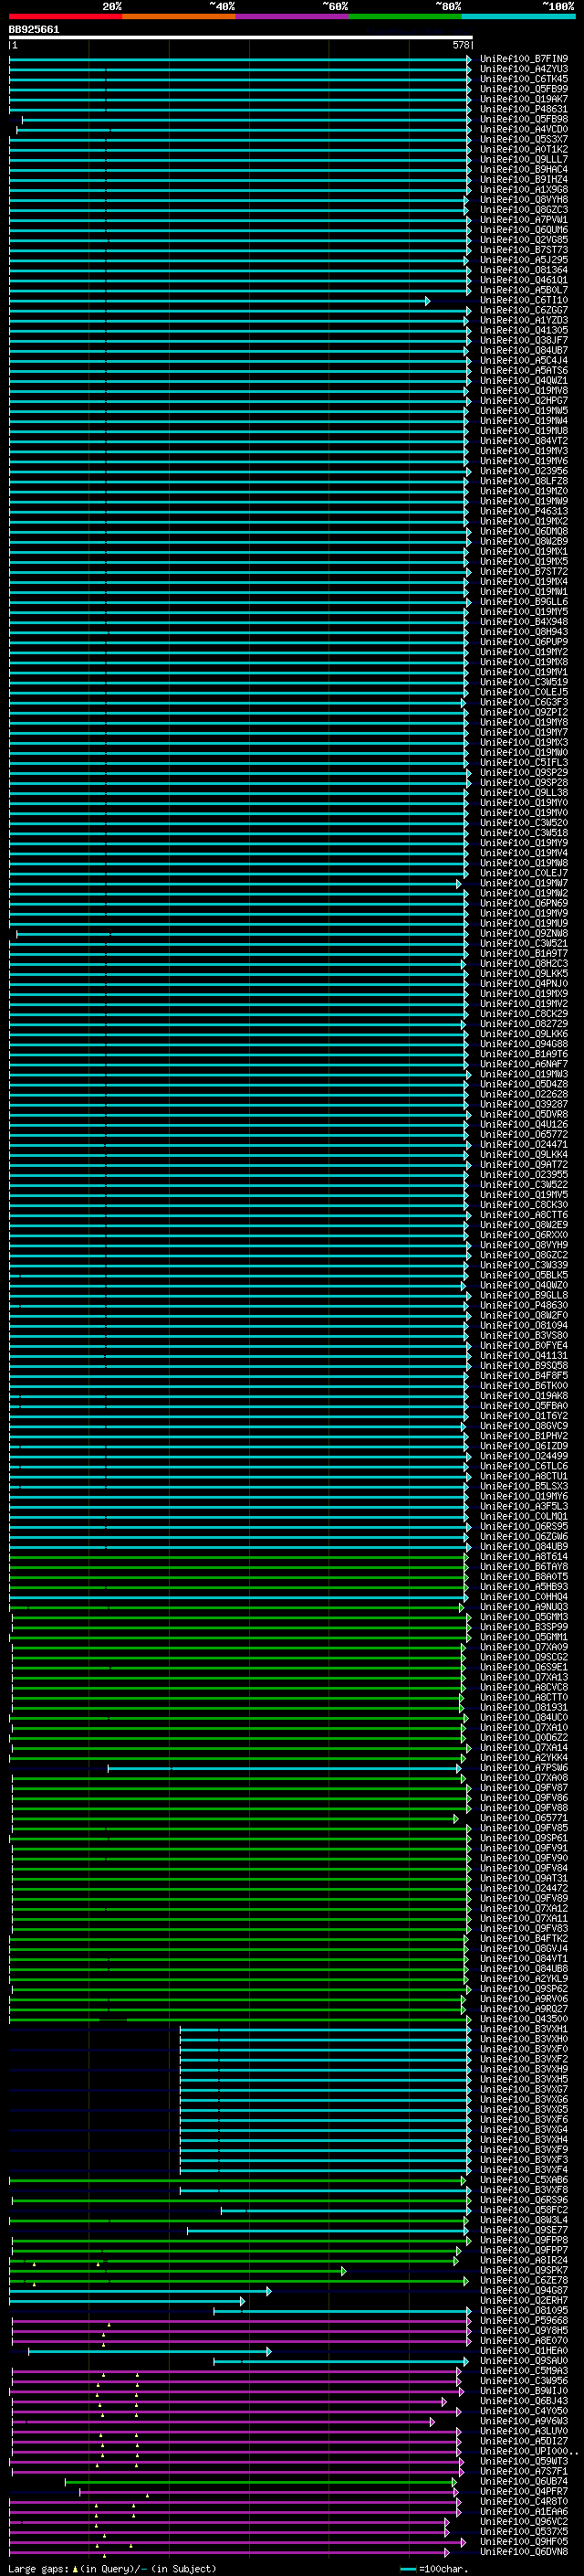Click the shorter cyan alignment bar of UniRef100_C6TI10

pos(219,300)
